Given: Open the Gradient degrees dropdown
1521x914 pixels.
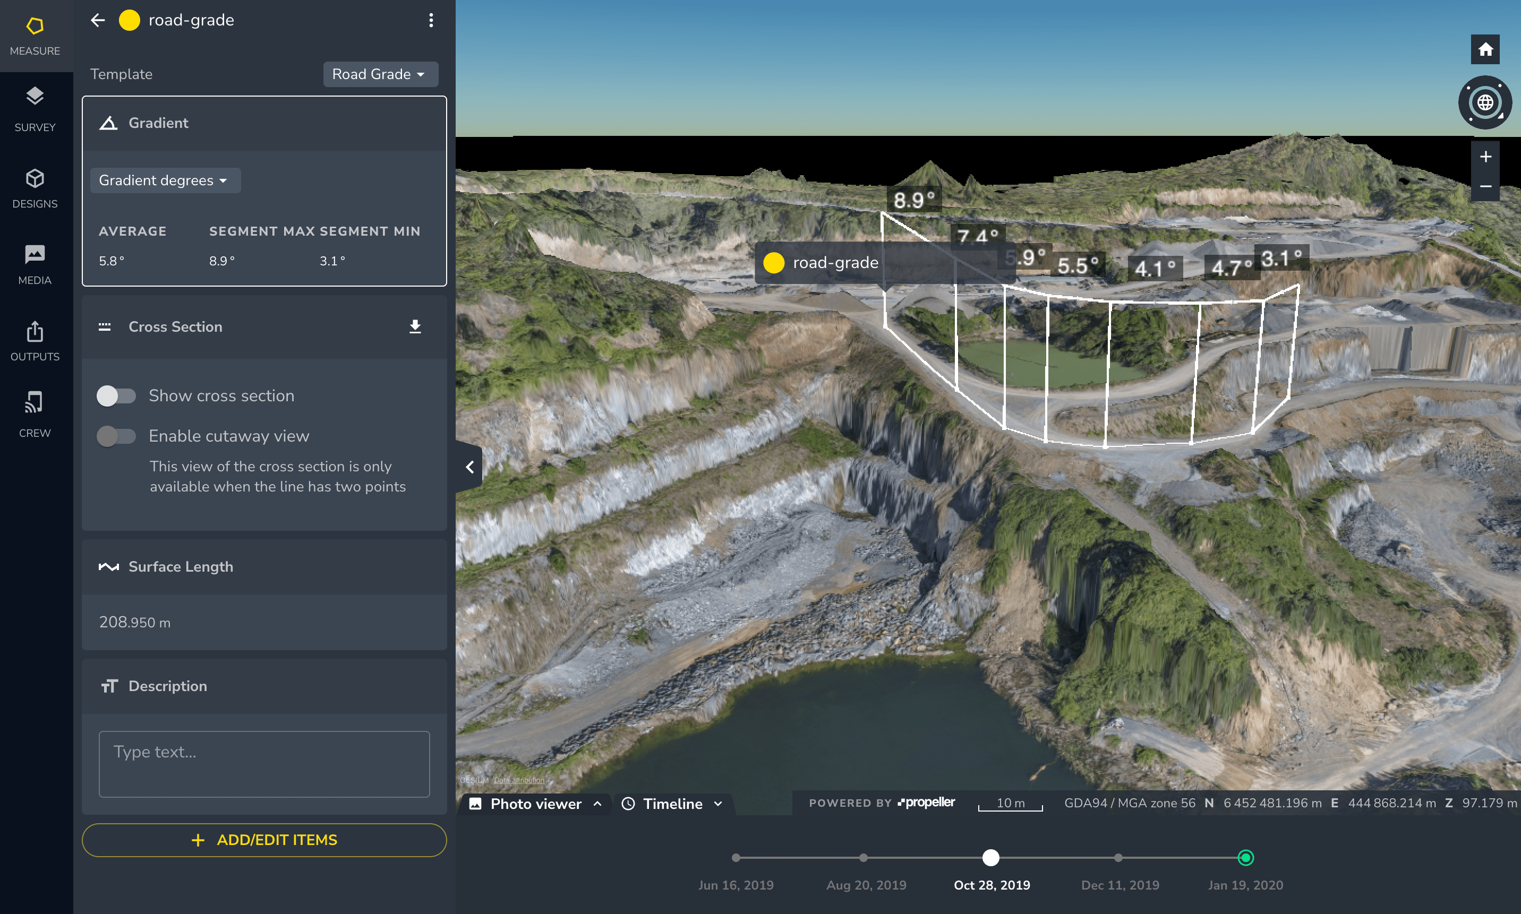Looking at the screenshot, I should (x=165, y=180).
